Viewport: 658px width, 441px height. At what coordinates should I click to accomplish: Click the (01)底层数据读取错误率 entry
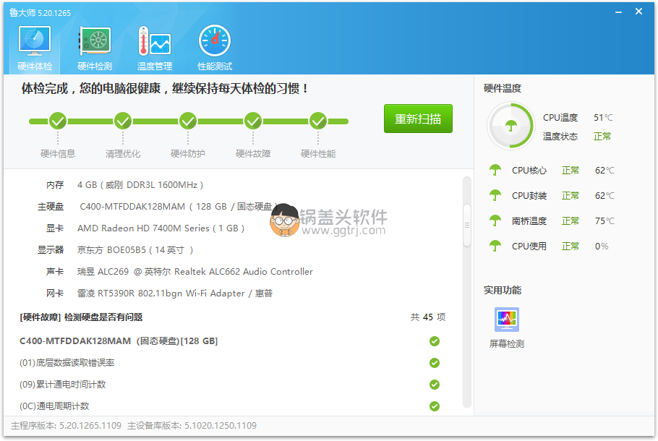tap(67, 363)
